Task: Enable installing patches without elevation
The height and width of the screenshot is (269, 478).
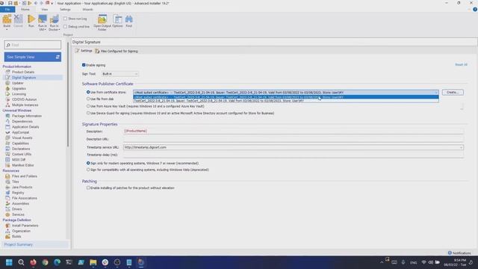Action: [88, 188]
